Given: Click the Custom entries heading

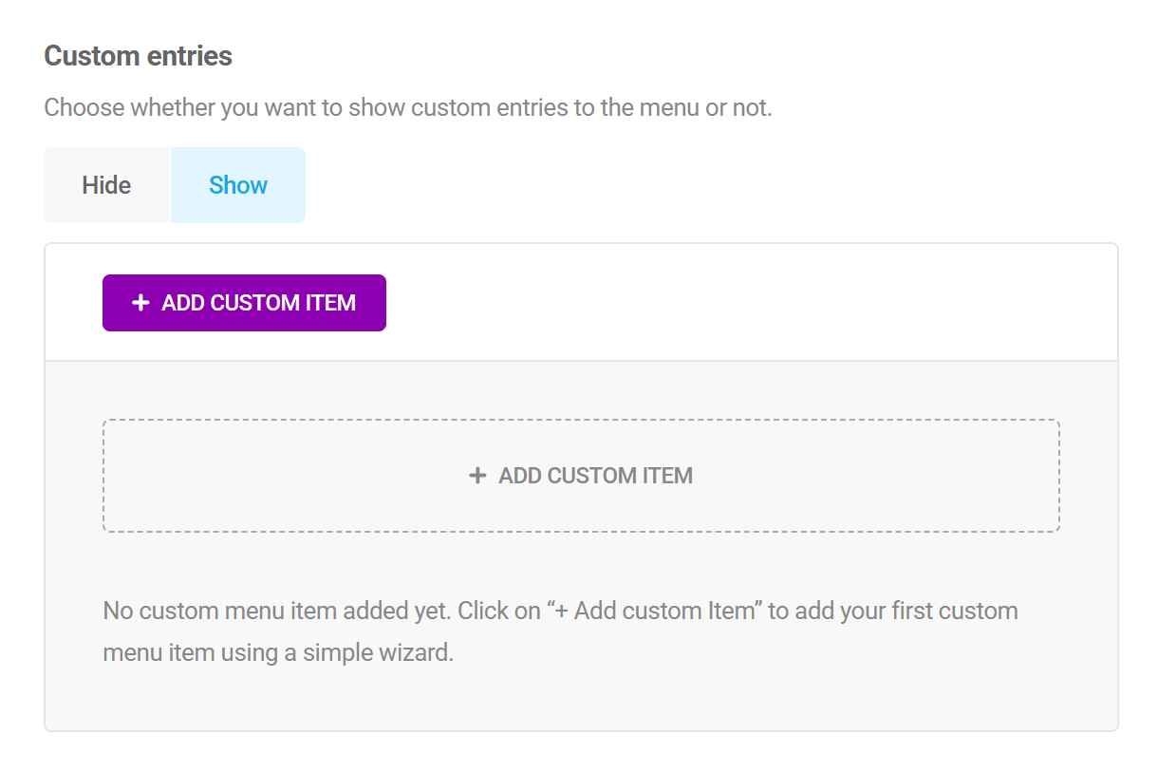Looking at the screenshot, I should [137, 55].
